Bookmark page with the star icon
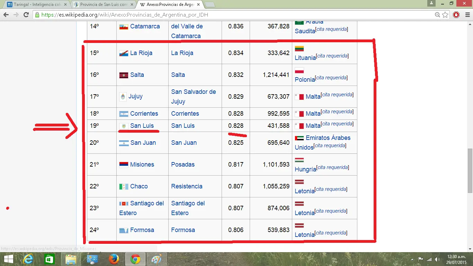473x266 pixels. coord(445,15)
